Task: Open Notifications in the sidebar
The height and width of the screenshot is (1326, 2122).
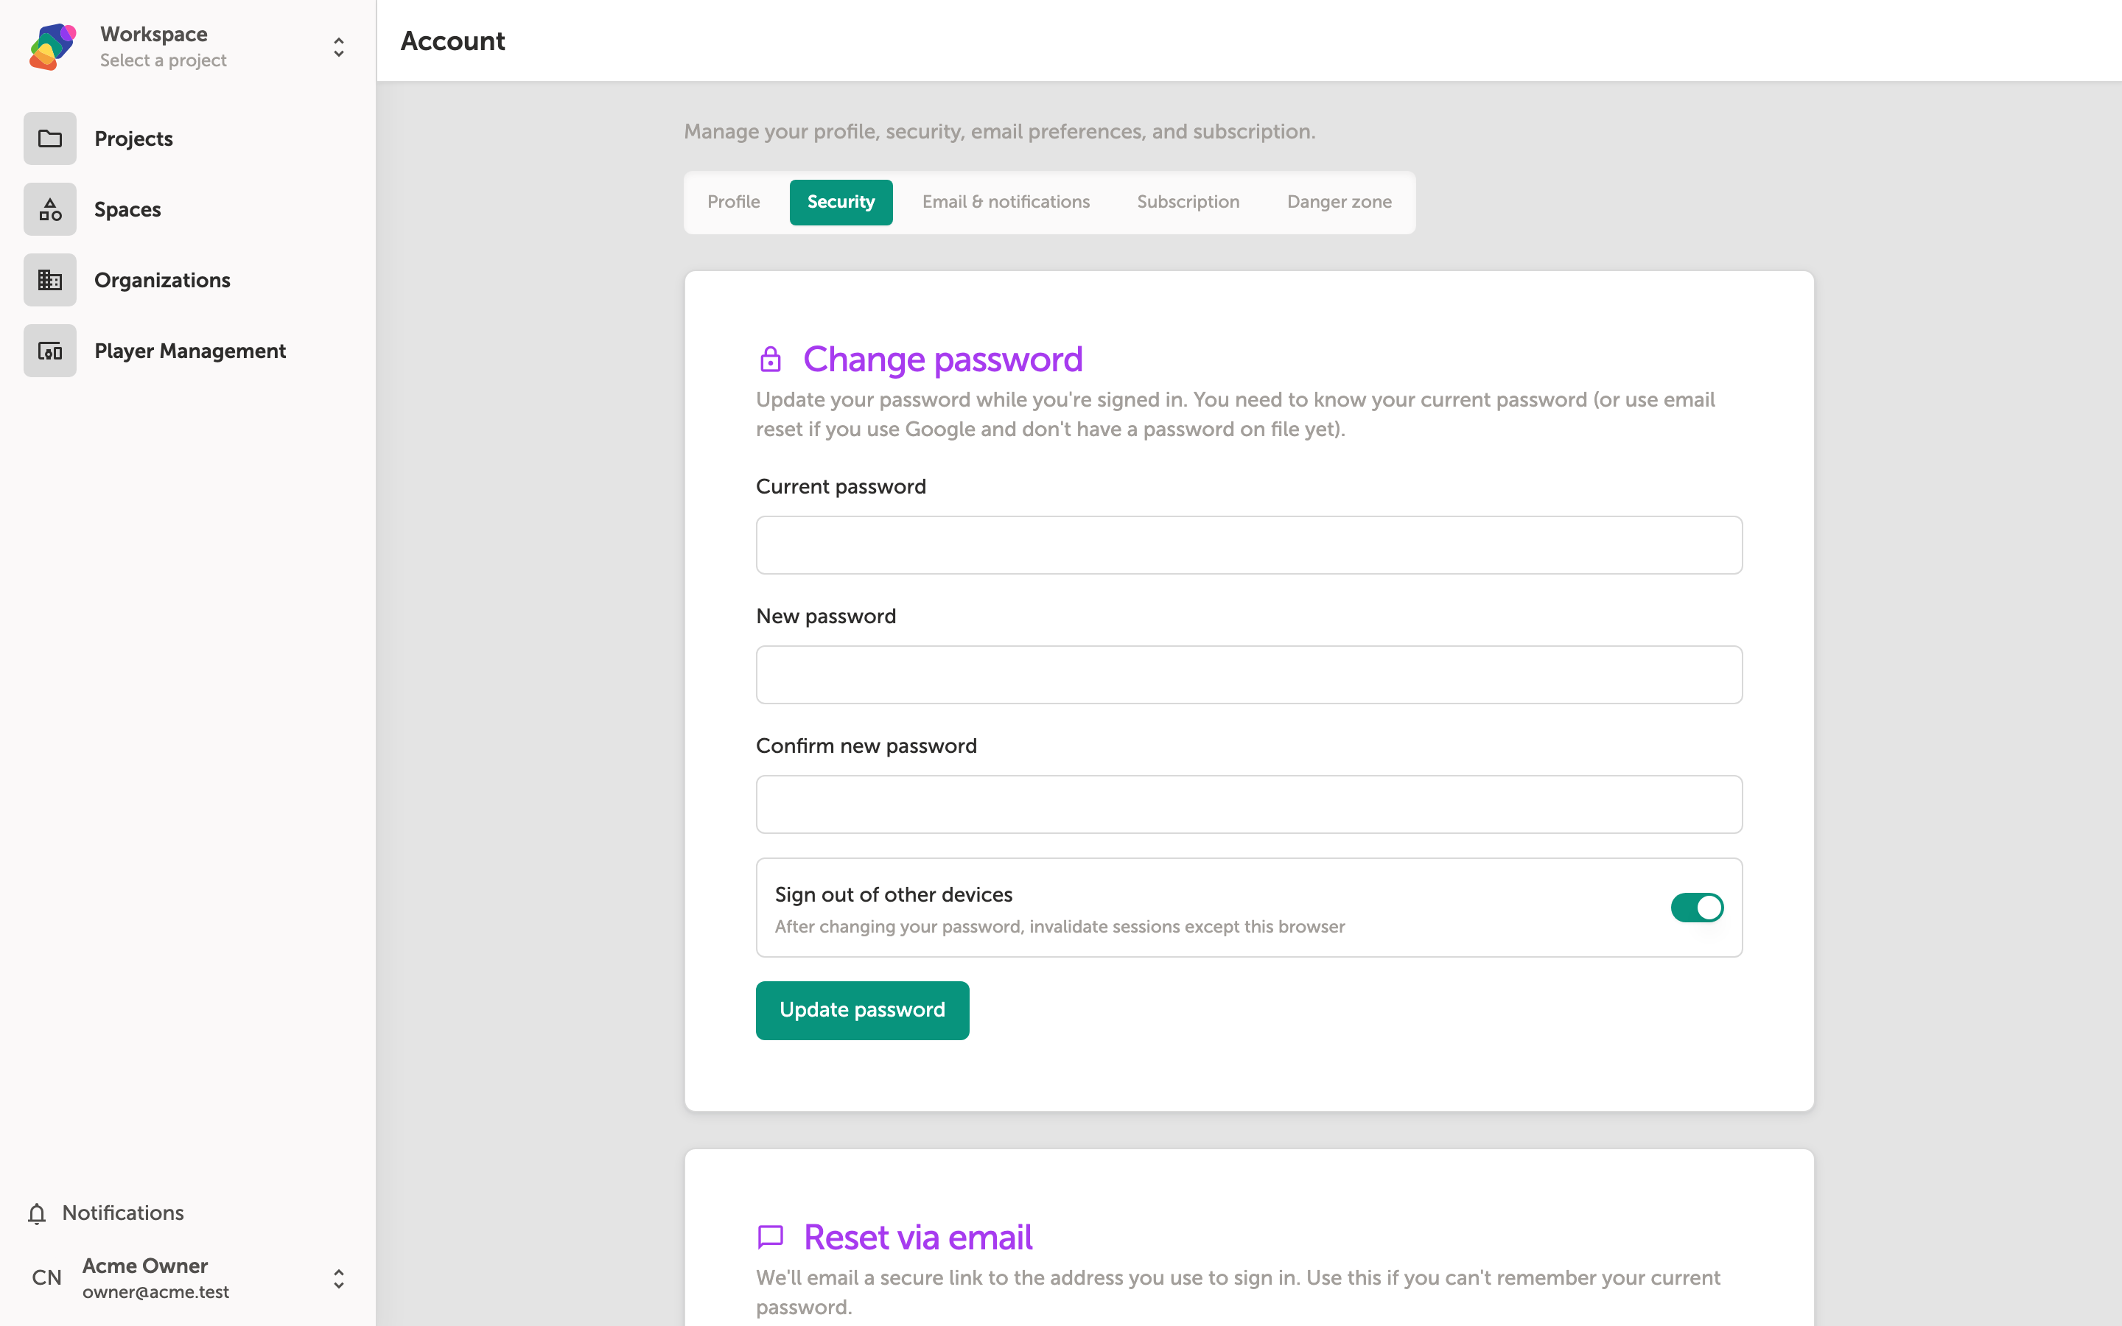Action: click(105, 1213)
